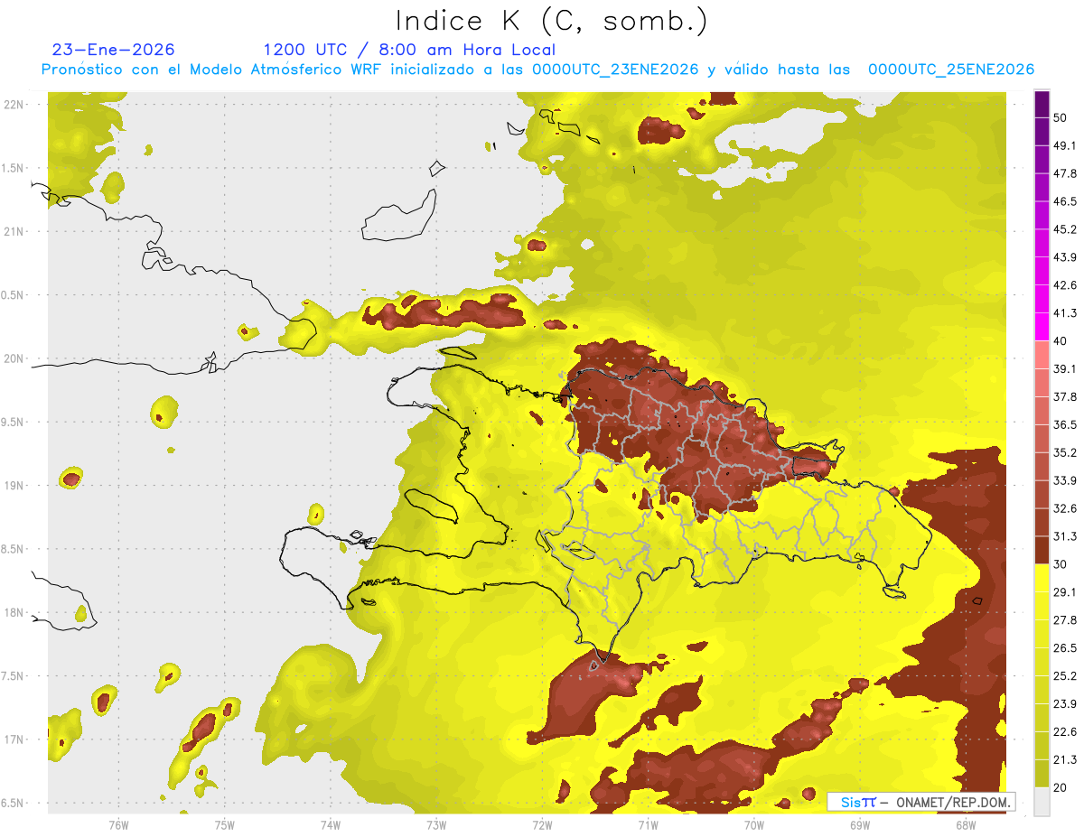Screen dimensions: 1084x837
Task: Click the legend value "42.6"
Action: pos(1065,285)
